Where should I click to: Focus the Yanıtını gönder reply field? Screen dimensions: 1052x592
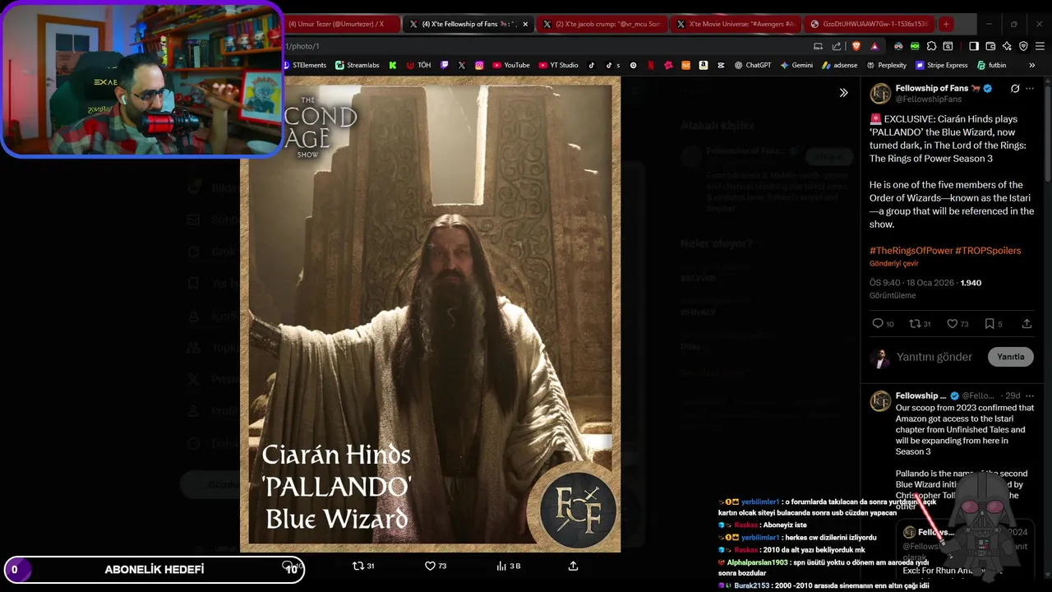[934, 357]
